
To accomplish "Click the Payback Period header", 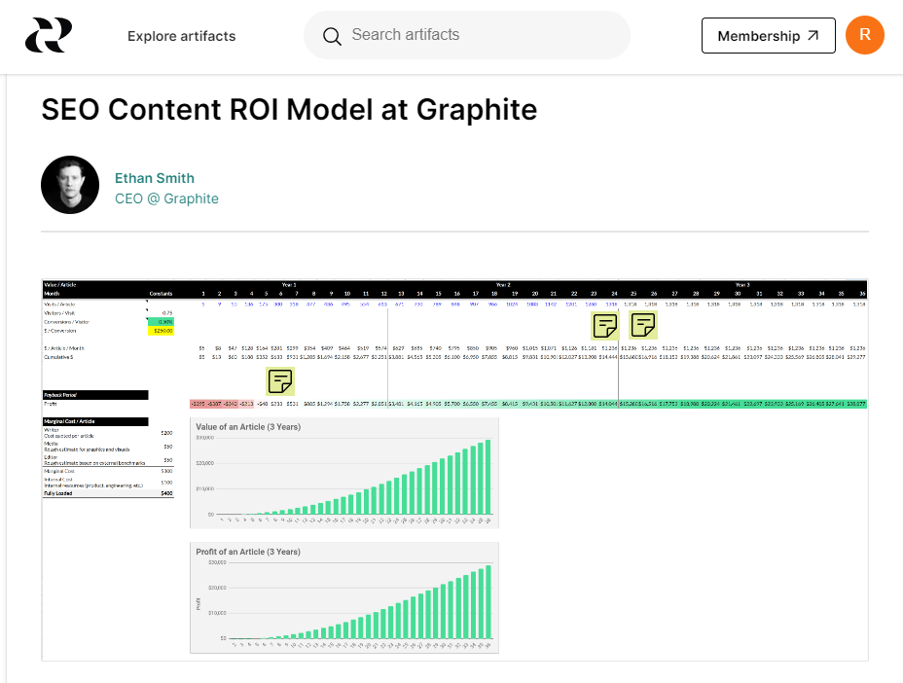I will point(95,395).
